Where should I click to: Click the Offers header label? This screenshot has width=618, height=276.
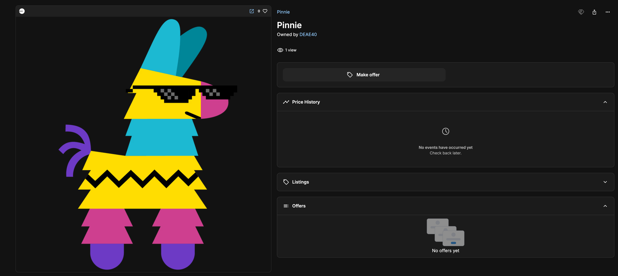pos(299,206)
